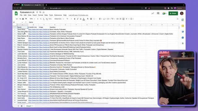Open horizontal align dropdown
Viewport: 198px width, 111px height.
tap(101, 19)
